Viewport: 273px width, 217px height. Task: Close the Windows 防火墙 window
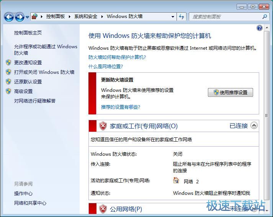tap(264, 7)
